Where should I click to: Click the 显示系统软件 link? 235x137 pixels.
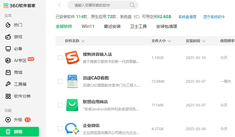coord(214,17)
